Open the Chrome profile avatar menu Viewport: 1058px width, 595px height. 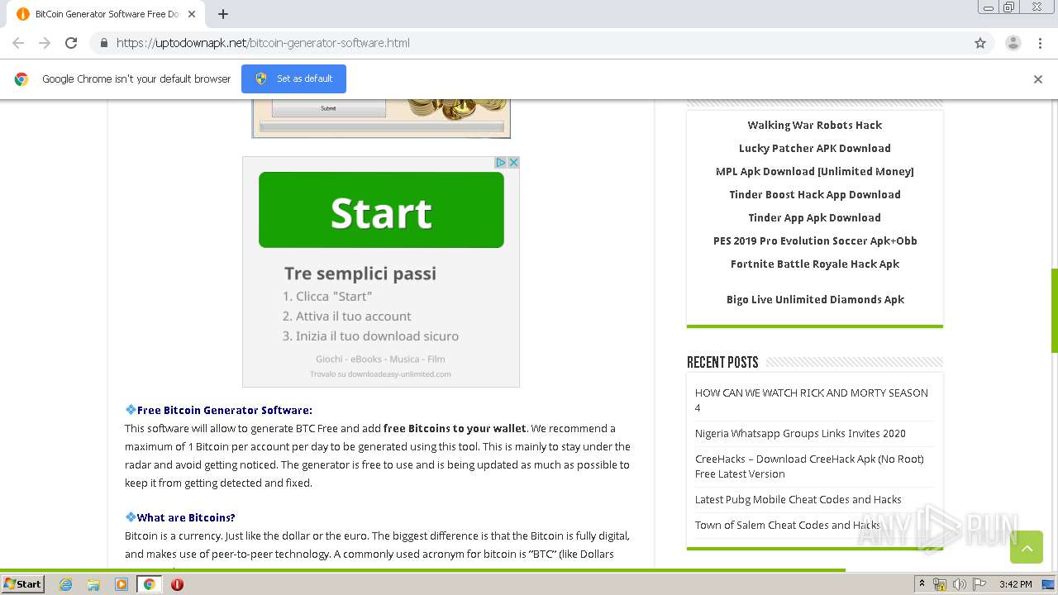tap(1013, 43)
